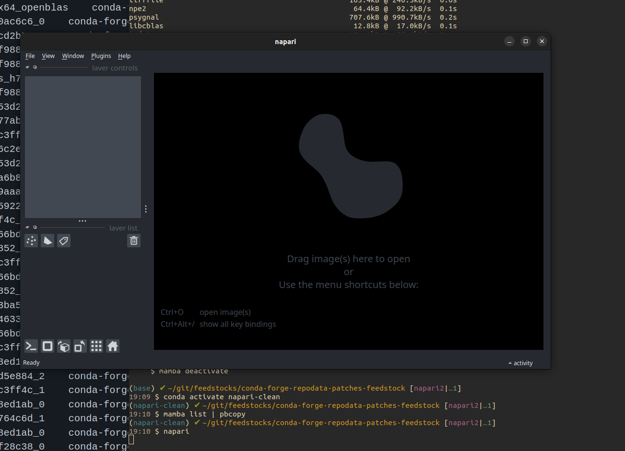Add a new labels layer

64,241
